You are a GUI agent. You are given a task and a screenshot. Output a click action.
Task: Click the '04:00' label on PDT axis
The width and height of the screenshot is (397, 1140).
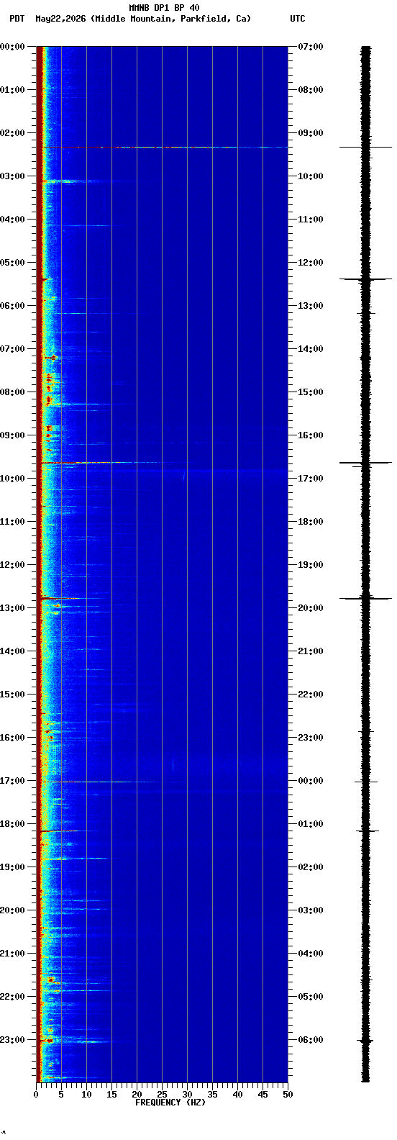click(x=13, y=220)
